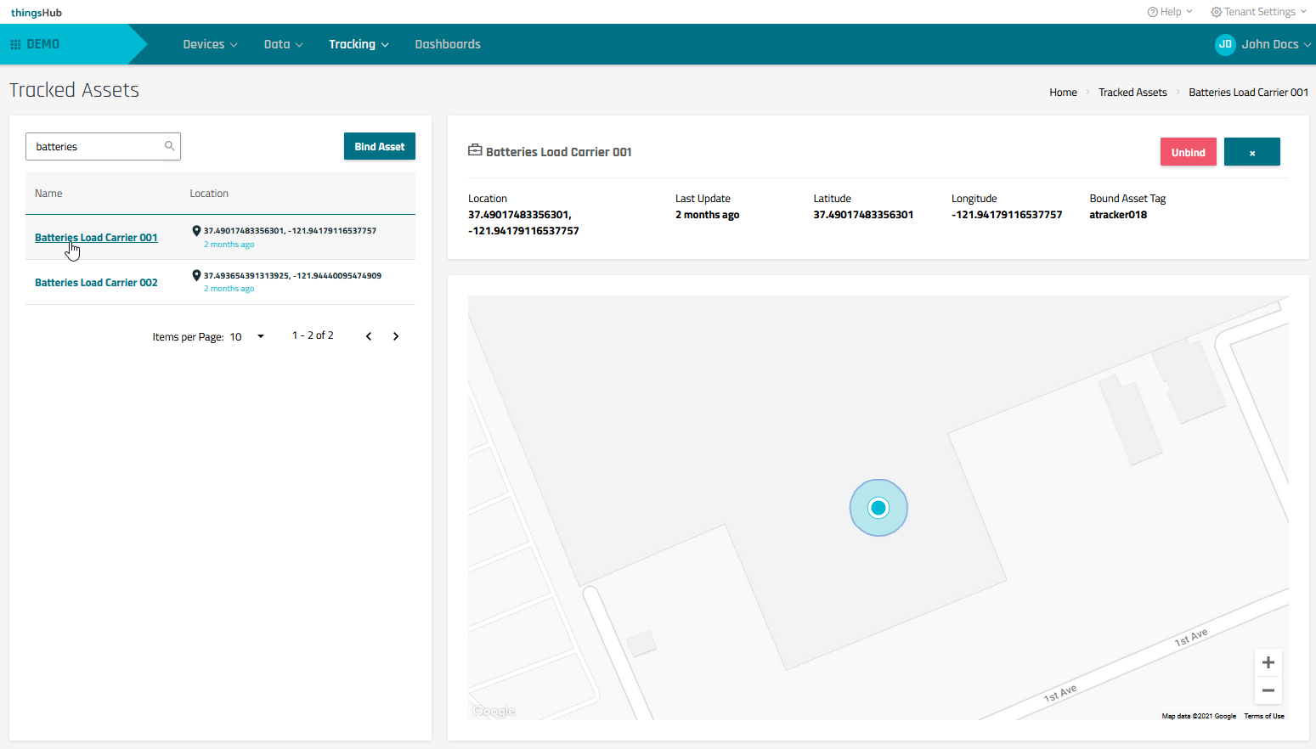This screenshot has height=749, width=1316.
Task: Expand the Data menu
Action: pyautogui.click(x=283, y=44)
